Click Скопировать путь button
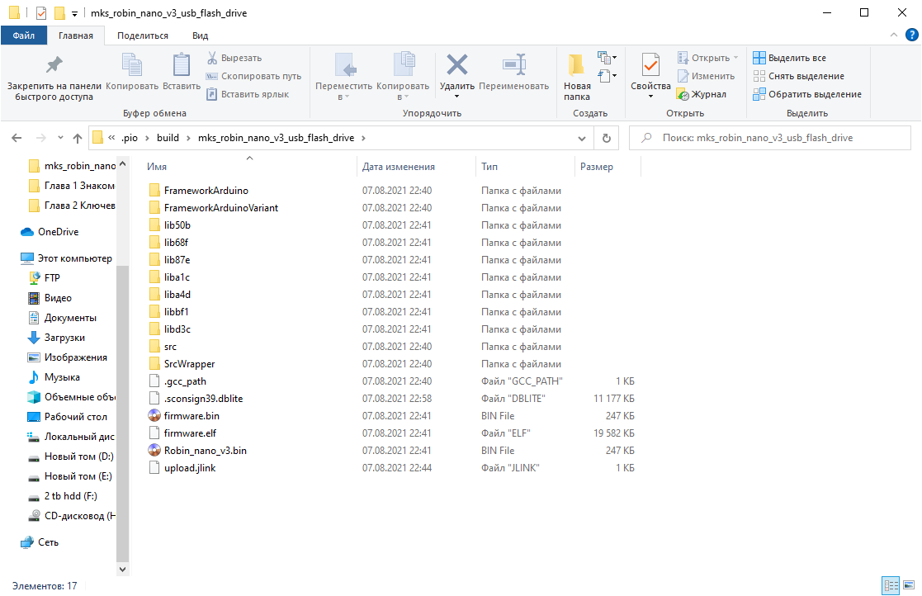 coord(253,76)
